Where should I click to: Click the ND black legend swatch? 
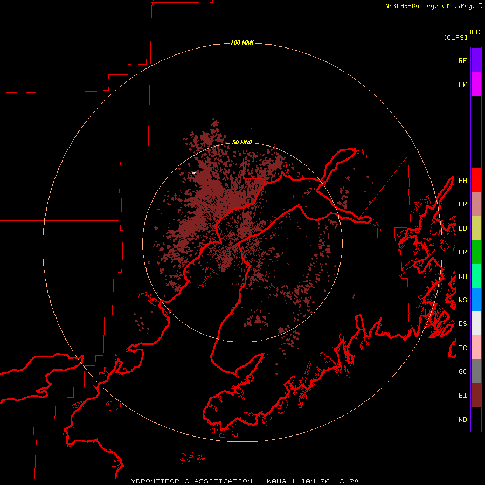click(x=476, y=419)
